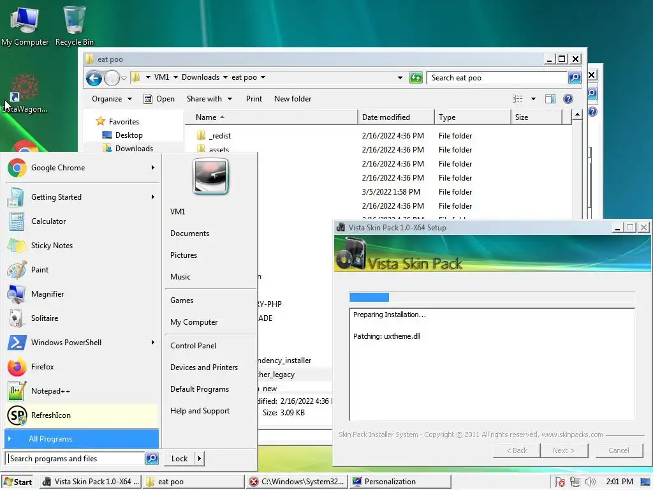Screen dimensions: 653x490
Task: Click in Search programs and files box
Action: 75,458
